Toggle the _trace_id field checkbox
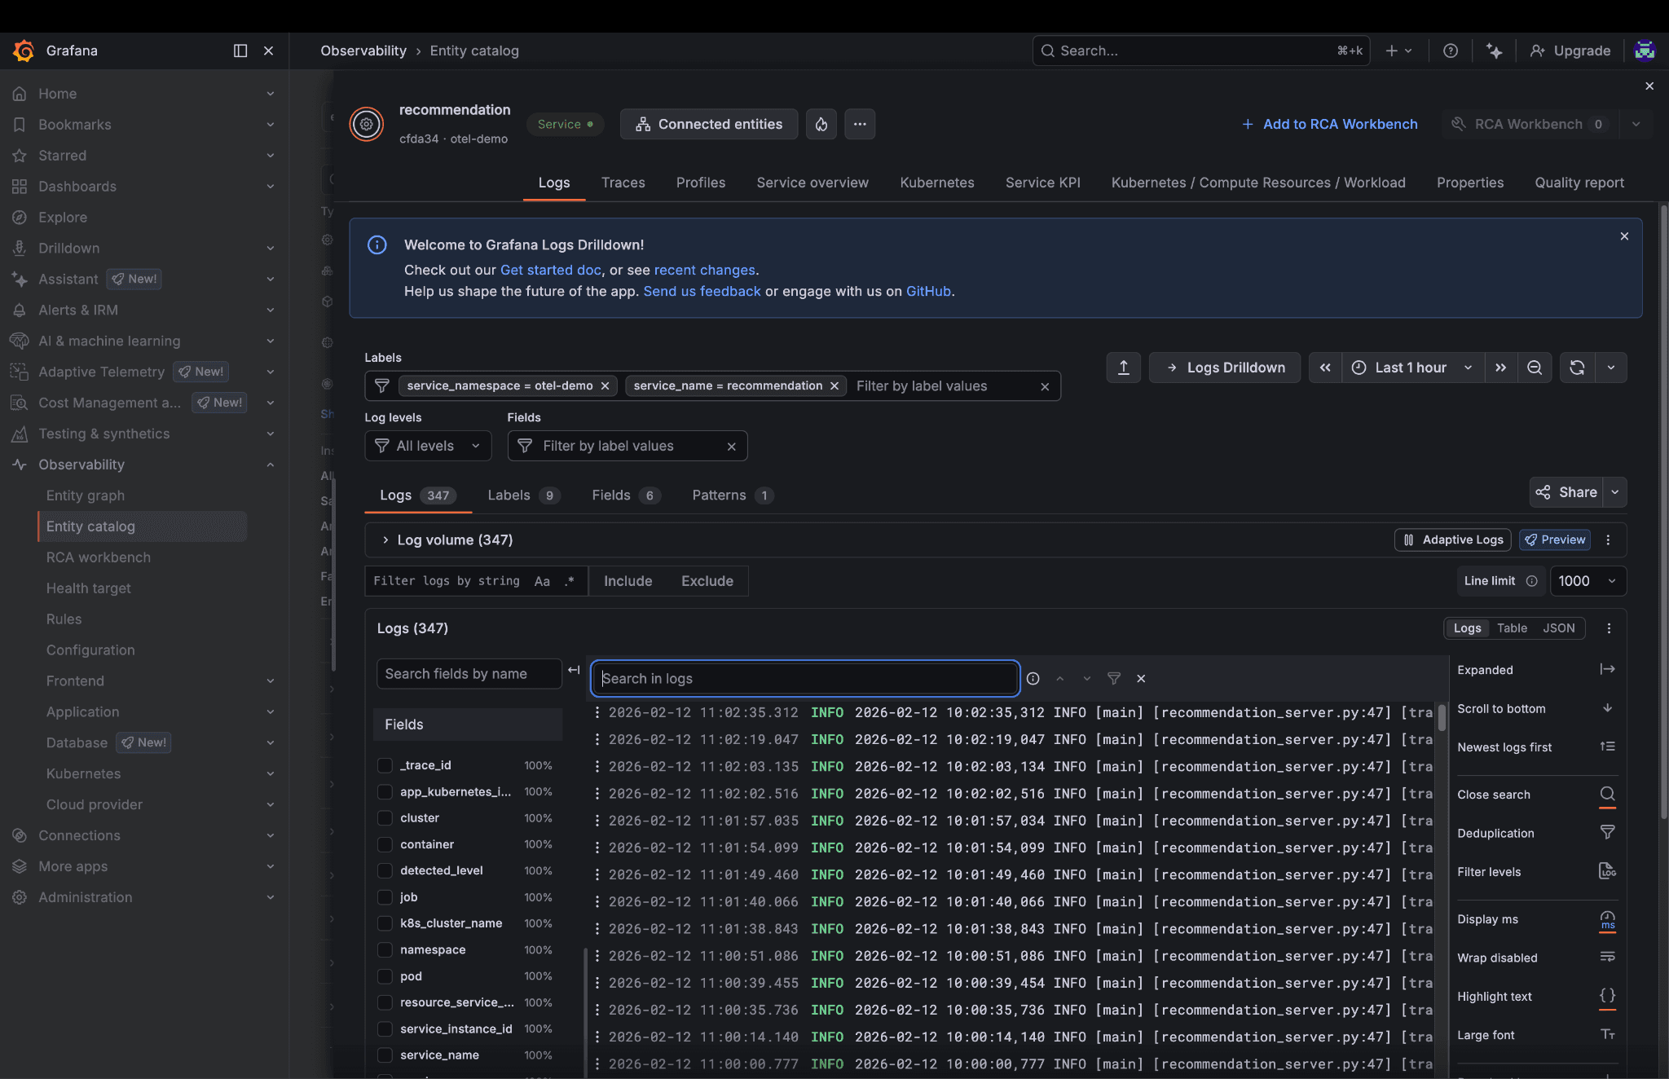The width and height of the screenshot is (1669, 1079). coord(385,765)
